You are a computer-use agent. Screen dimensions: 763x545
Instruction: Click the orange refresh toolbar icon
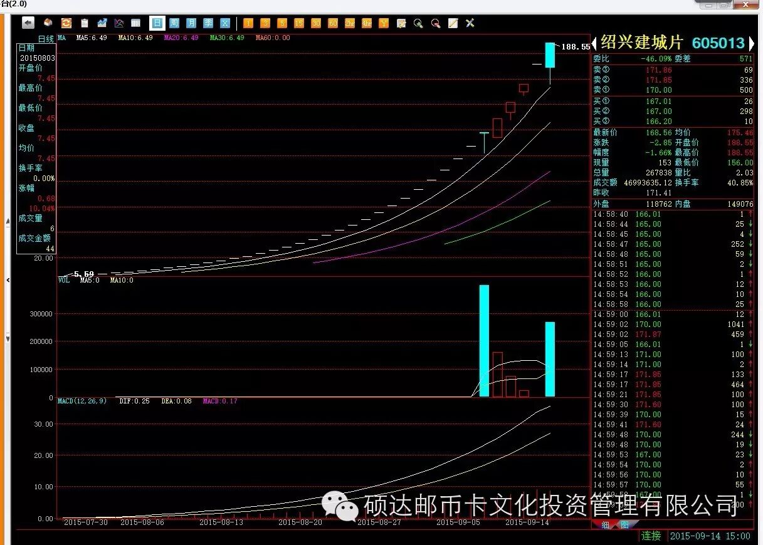tap(66, 23)
